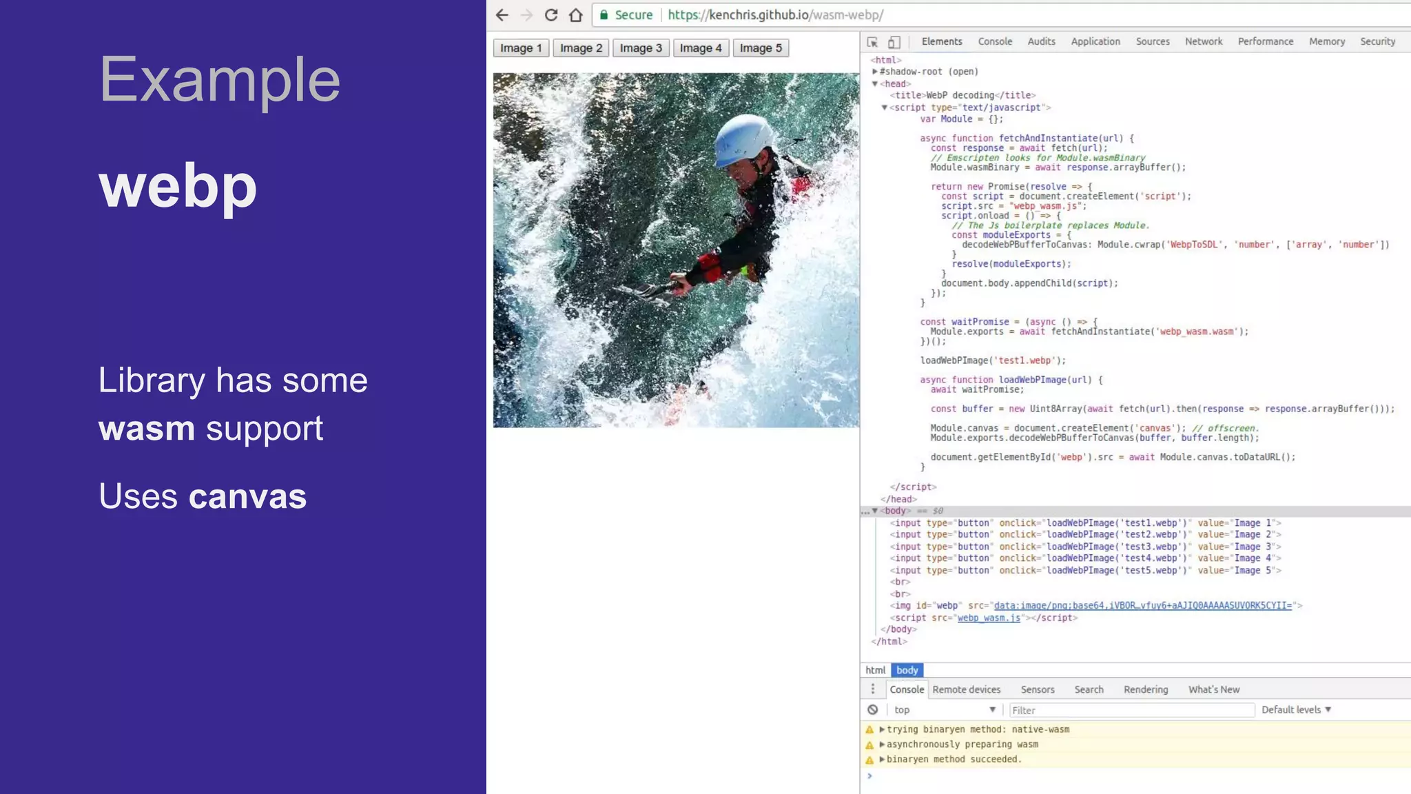Open the Sources tab
This screenshot has height=794, width=1411.
click(x=1153, y=42)
